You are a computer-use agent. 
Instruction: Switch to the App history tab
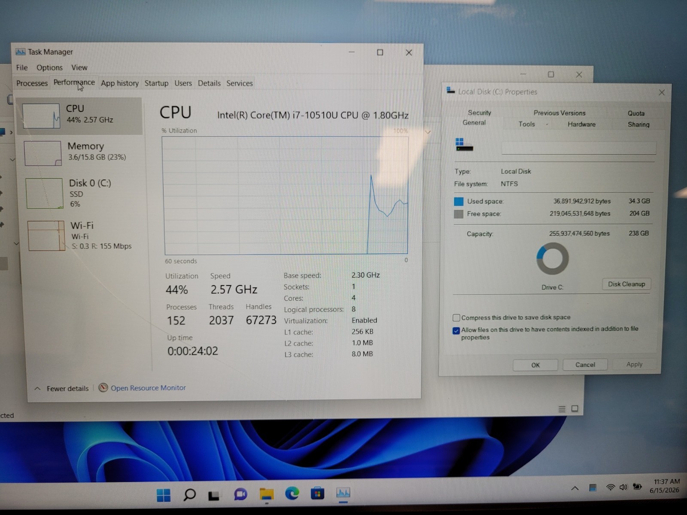tap(120, 83)
